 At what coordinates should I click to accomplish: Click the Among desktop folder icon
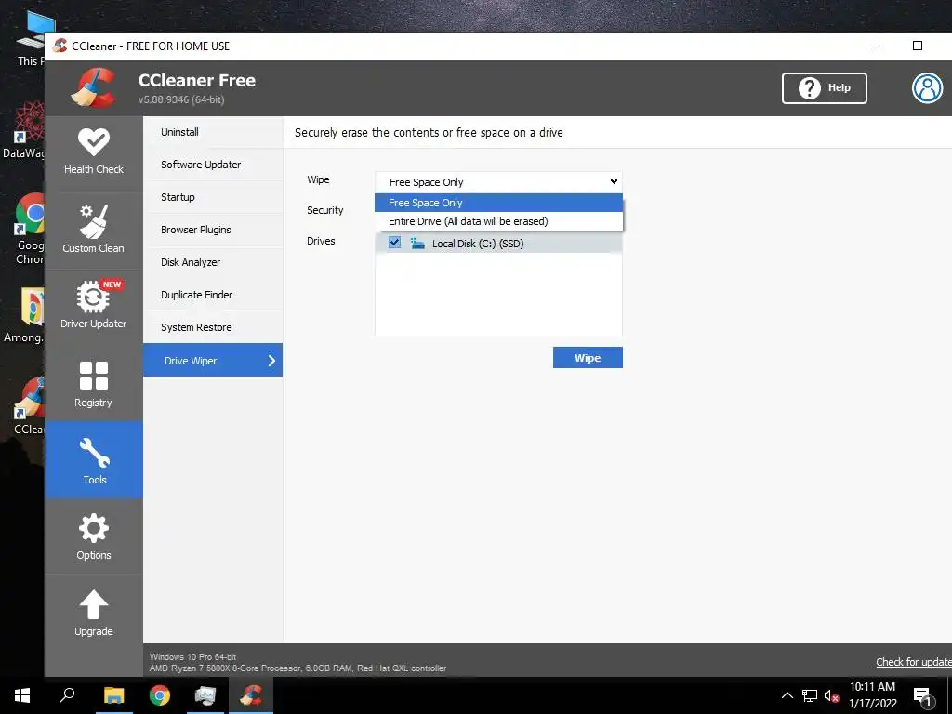(25, 316)
